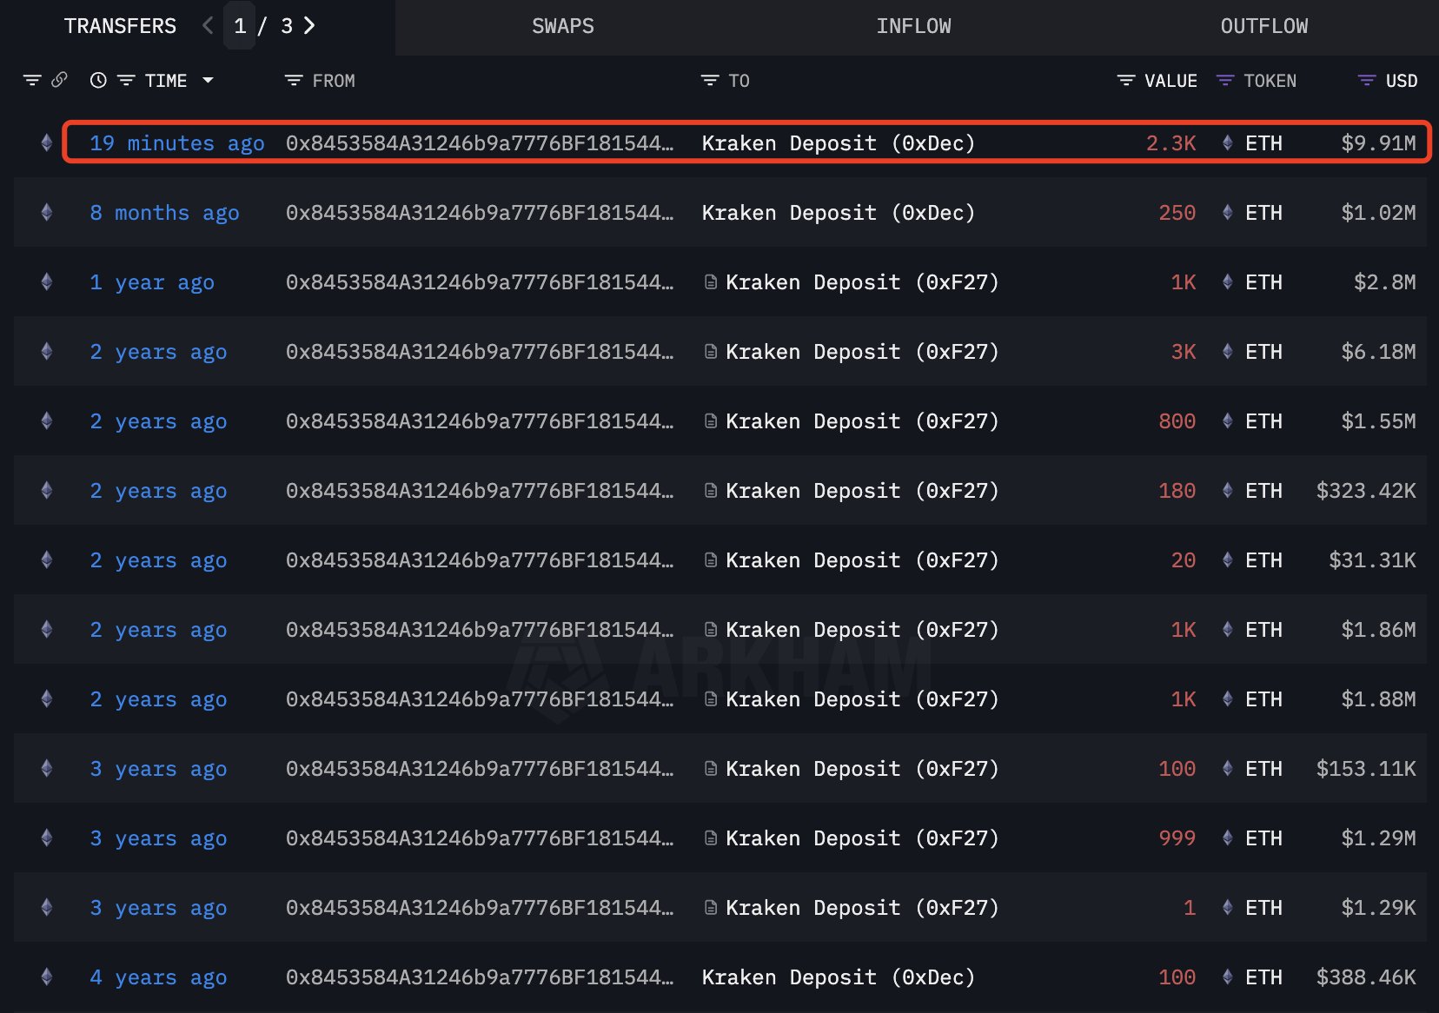This screenshot has width=1439, height=1013.
Task: Click the USD column header label
Action: 1402,81
